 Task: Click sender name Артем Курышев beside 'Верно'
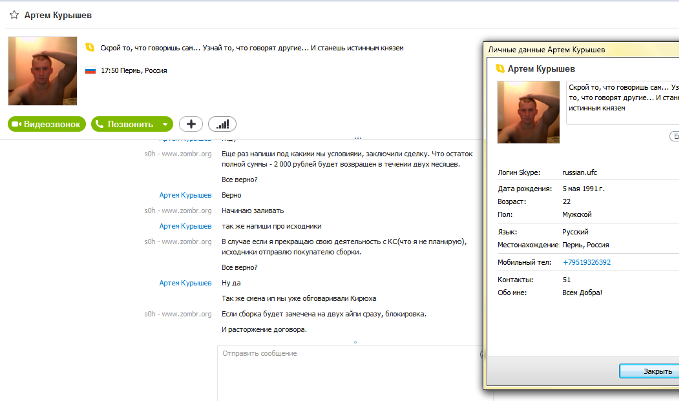[185, 195]
